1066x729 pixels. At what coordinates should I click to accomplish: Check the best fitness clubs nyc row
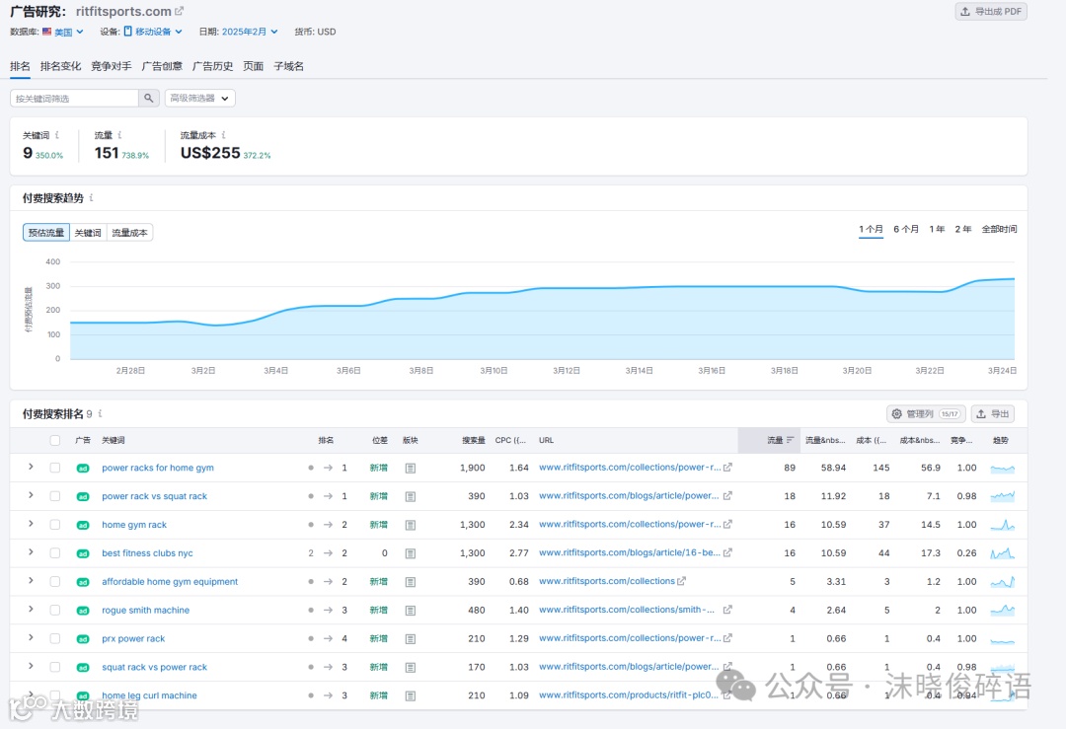(x=55, y=553)
